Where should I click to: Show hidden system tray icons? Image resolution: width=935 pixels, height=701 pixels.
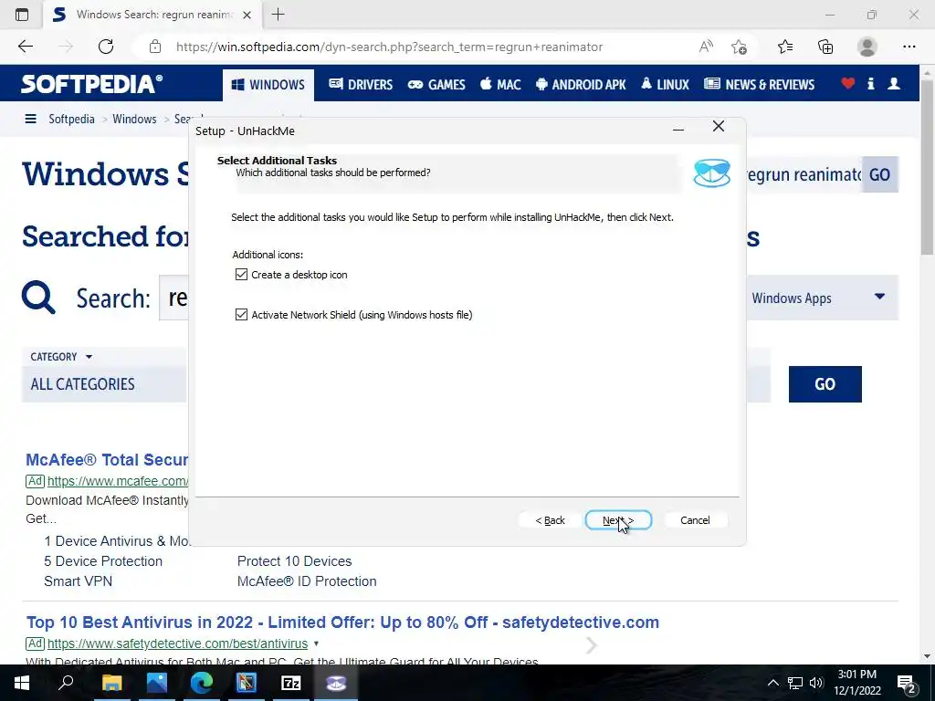point(772,683)
